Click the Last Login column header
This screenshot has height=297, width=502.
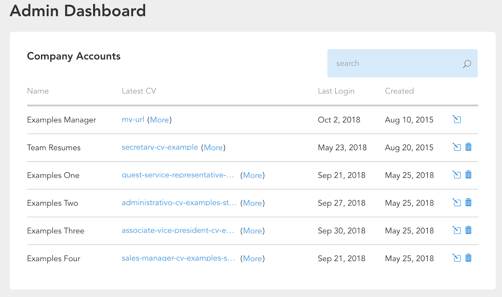pyautogui.click(x=336, y=91)
